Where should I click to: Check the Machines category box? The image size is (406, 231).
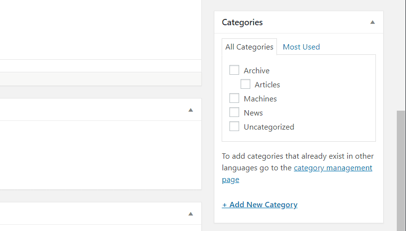click(234, 98)
